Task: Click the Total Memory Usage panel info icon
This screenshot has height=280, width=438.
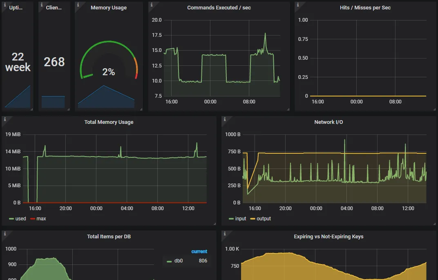Action: [4, 119]
